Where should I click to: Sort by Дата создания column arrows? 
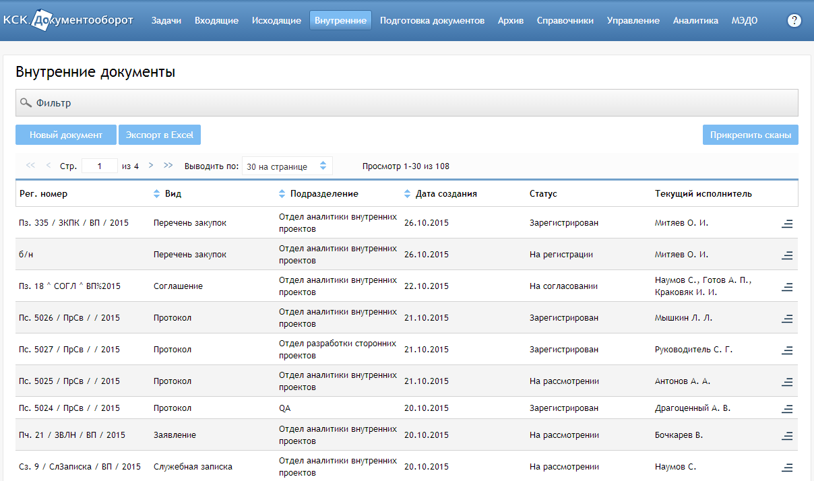[408, 194]
